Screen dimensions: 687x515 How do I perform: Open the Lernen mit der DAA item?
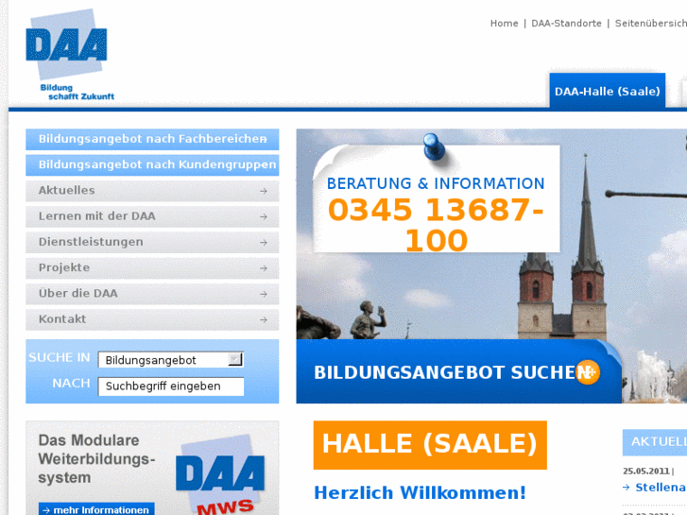tap(152, 217)
